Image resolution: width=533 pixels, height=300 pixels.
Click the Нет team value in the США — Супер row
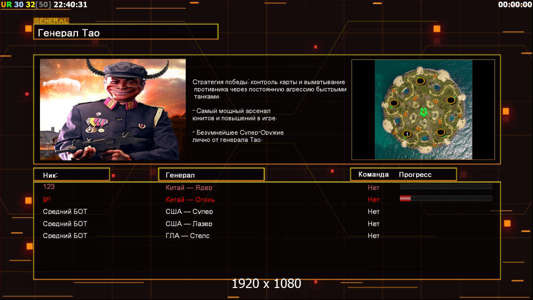373,211
